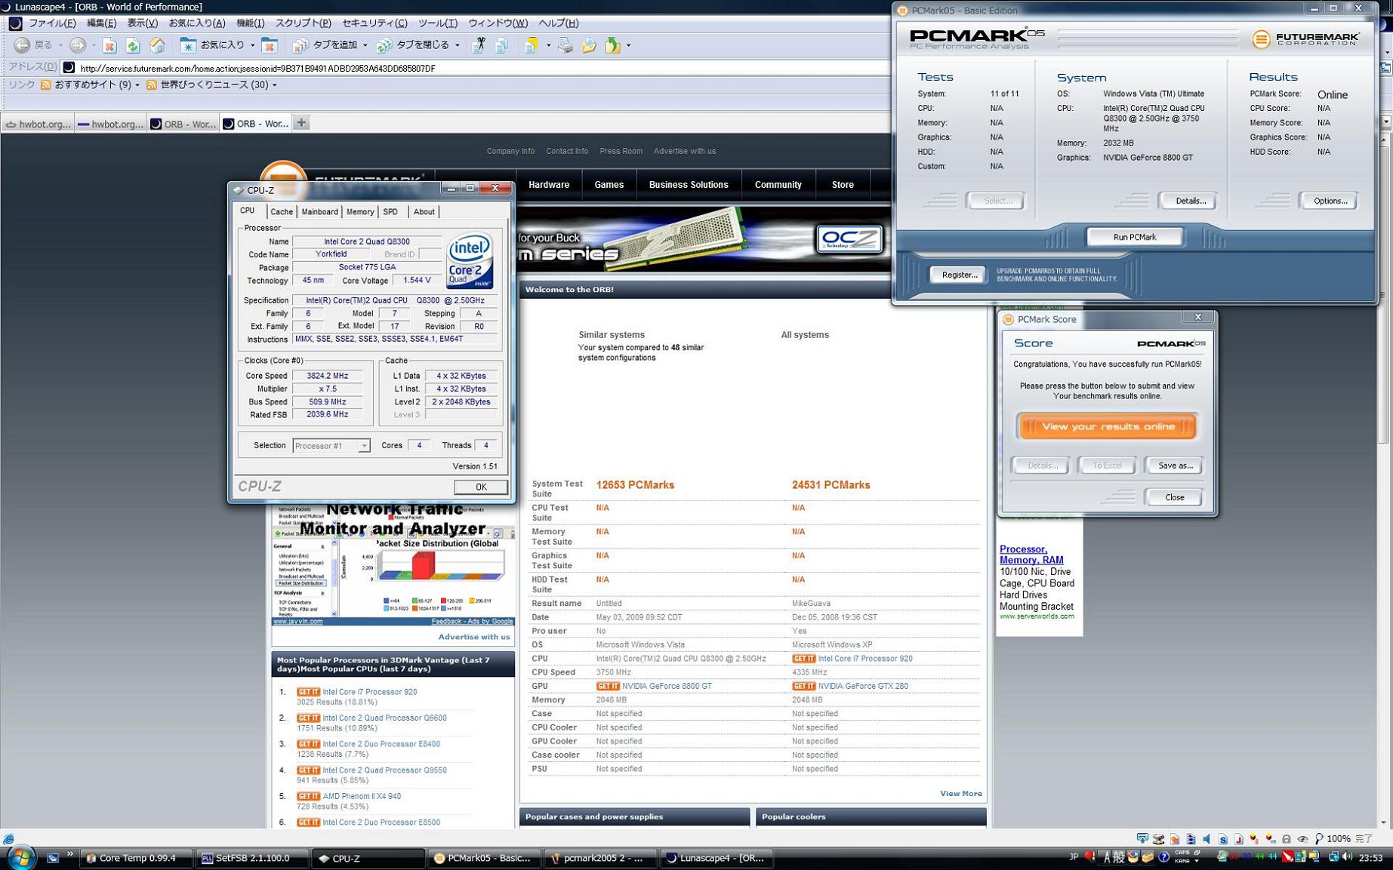Click the Windows Start orb

pos(20,857)
